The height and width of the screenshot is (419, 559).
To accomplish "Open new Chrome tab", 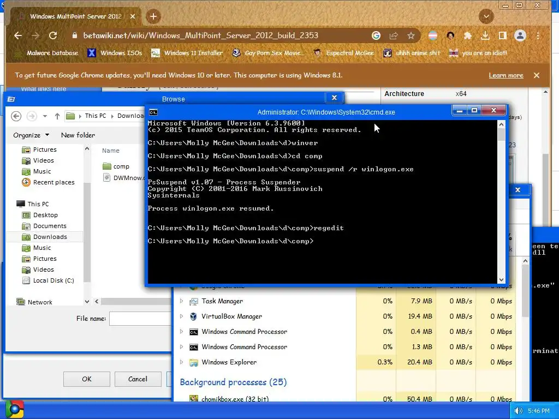I will (153, 16).
